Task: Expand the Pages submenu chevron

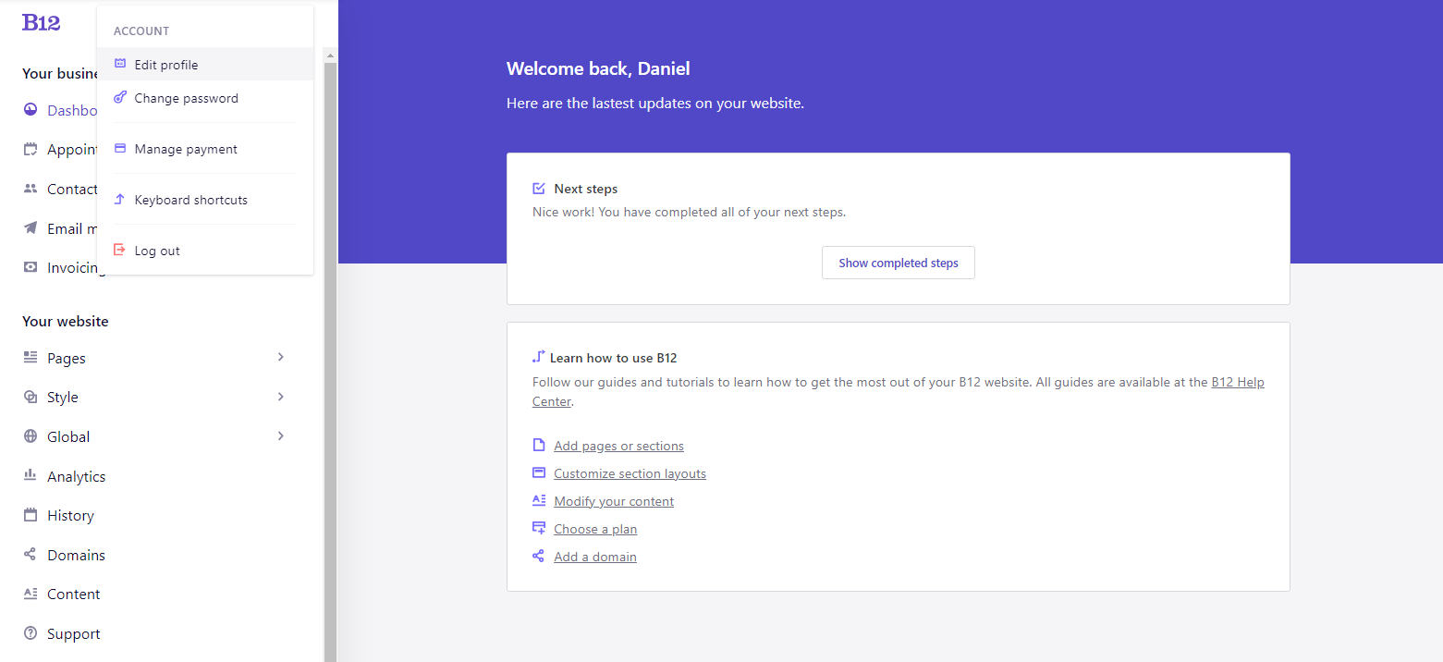Action: coord(281,357)
